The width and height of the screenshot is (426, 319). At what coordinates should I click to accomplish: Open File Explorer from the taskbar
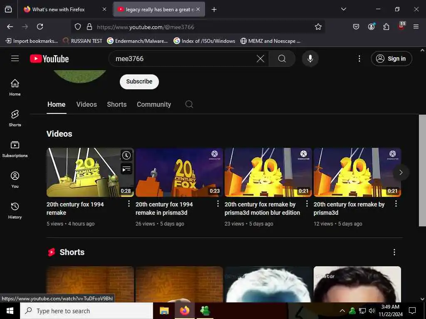(164, 311)
